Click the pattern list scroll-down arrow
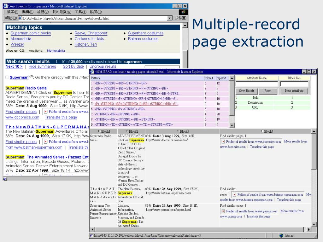 click(x=232, y=125)
